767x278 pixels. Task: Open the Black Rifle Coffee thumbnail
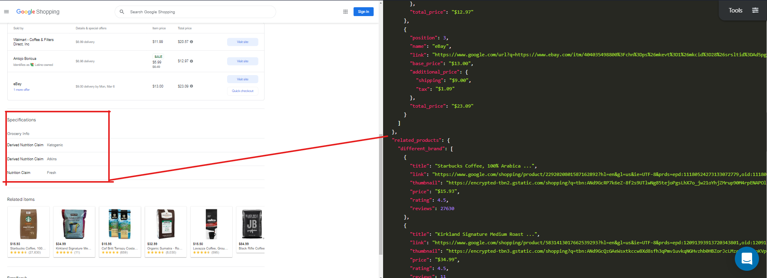pyautogui.click(x=252, y=224)
